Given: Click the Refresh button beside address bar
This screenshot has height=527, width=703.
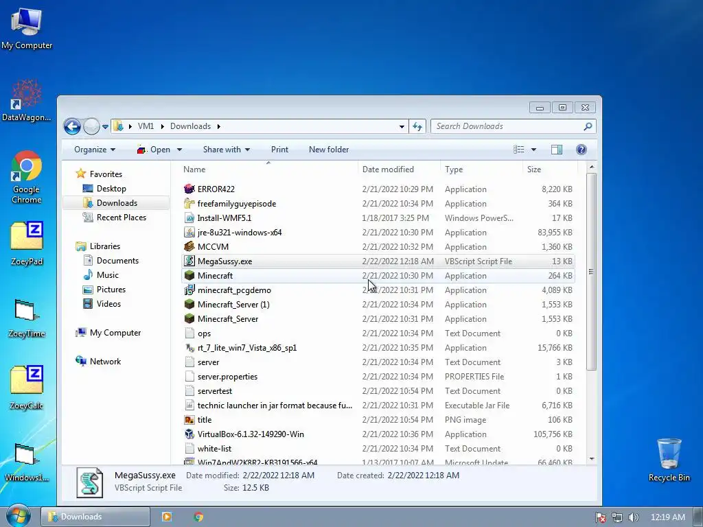Looking at the screenshot, I should 417,126.
